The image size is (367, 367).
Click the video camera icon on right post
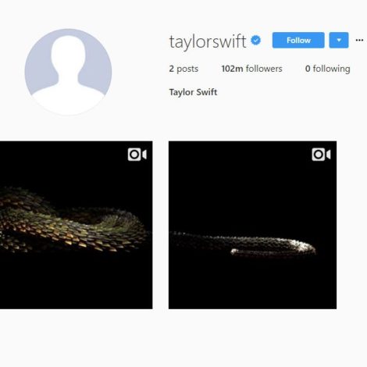(321, 155)
